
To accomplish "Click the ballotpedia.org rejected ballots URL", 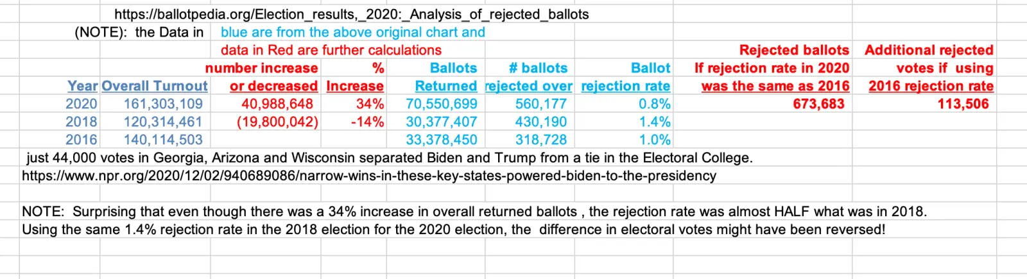I will point(351,14).
